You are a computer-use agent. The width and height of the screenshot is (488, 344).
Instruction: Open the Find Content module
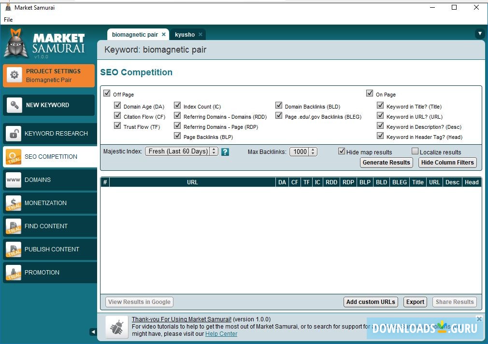click(x=50, y=226)
